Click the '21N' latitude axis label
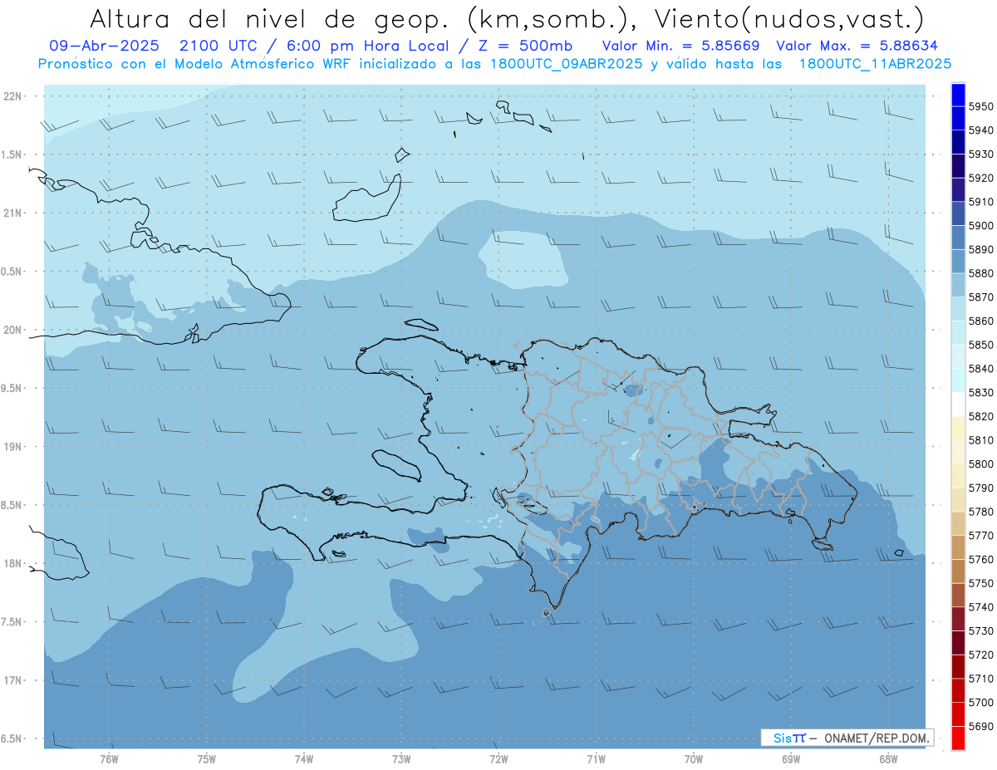Image resolution: width=997 pixels, height=770 pixels. (x=12, y=213)
